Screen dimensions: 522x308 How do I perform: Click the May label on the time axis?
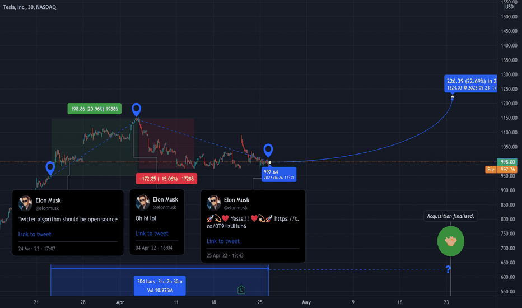pos(306,302)
